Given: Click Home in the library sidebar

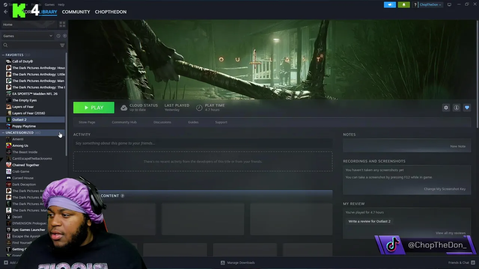Looking at the screenshot, I should click(8, 24).
